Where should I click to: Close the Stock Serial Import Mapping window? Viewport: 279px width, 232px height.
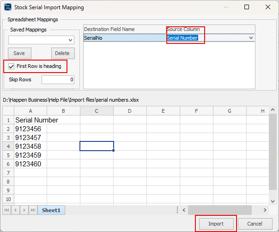click(267, 7)
